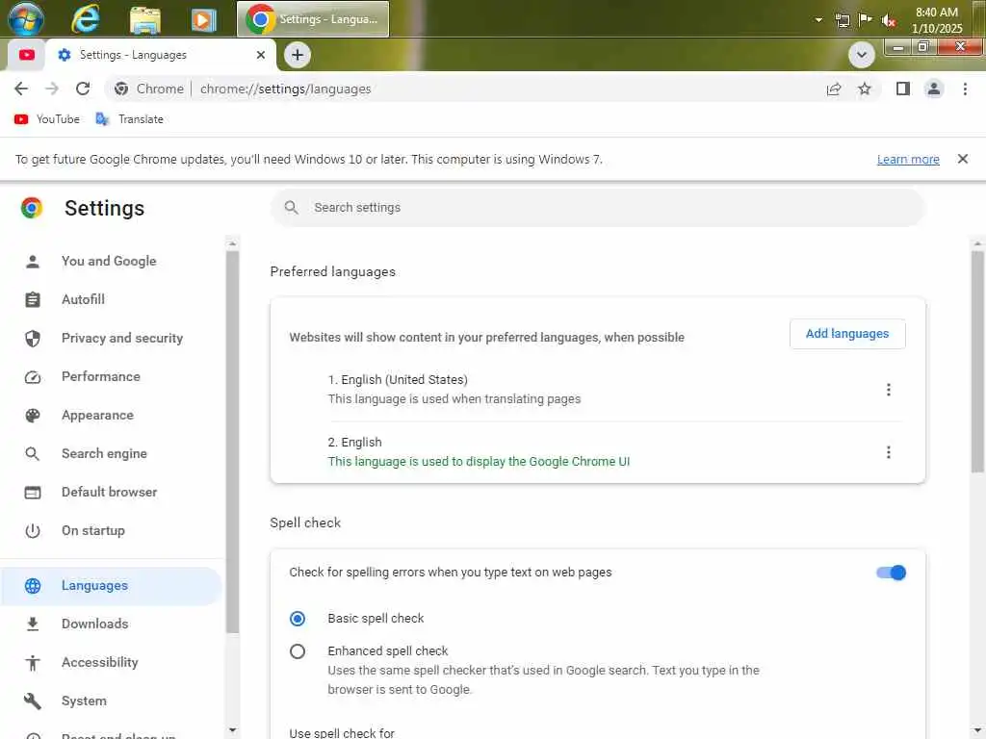This screenshot has width=986, height=739.
Task: Show hidden system tray icons arrow
Action: point(818,20)
